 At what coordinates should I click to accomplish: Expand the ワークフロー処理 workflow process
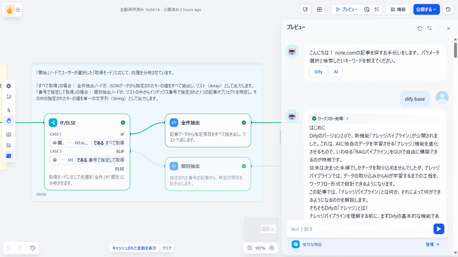pyautogui.click(x=330, y=118)
